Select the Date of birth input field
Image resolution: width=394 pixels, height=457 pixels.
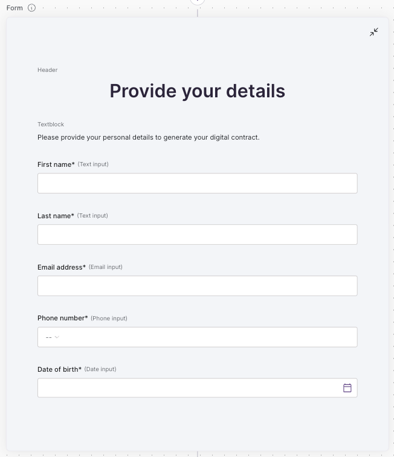pos(187,388)
